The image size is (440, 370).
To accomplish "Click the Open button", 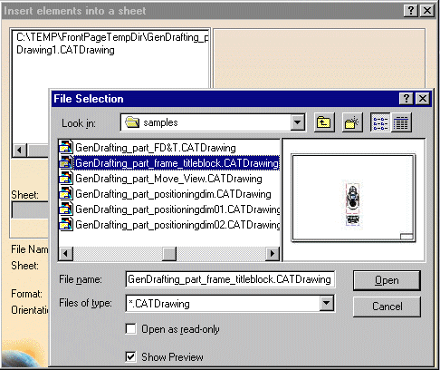I will 387,280.
